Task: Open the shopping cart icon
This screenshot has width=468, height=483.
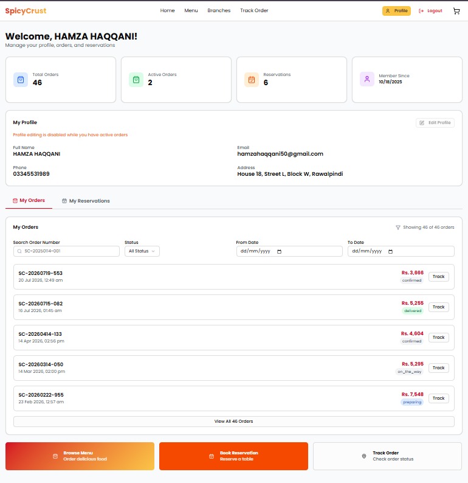Action: [456, 11]
